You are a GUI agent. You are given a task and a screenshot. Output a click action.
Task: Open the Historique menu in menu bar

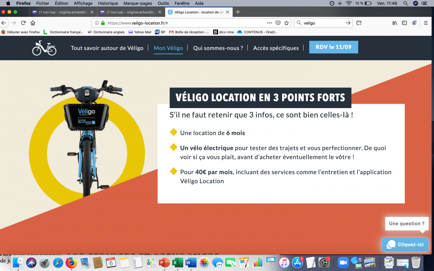pyautogui.click(x=108, y=3)
